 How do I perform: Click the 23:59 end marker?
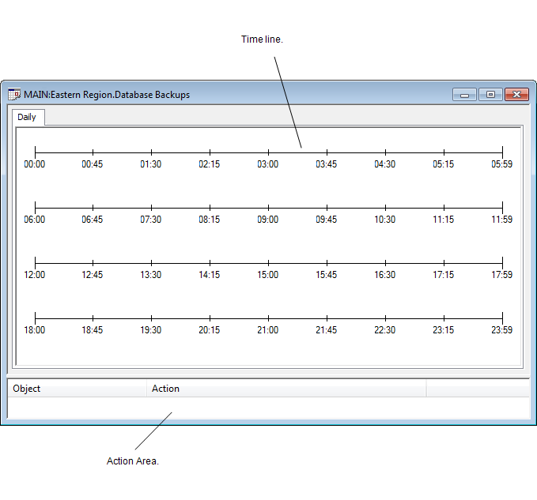502,318
